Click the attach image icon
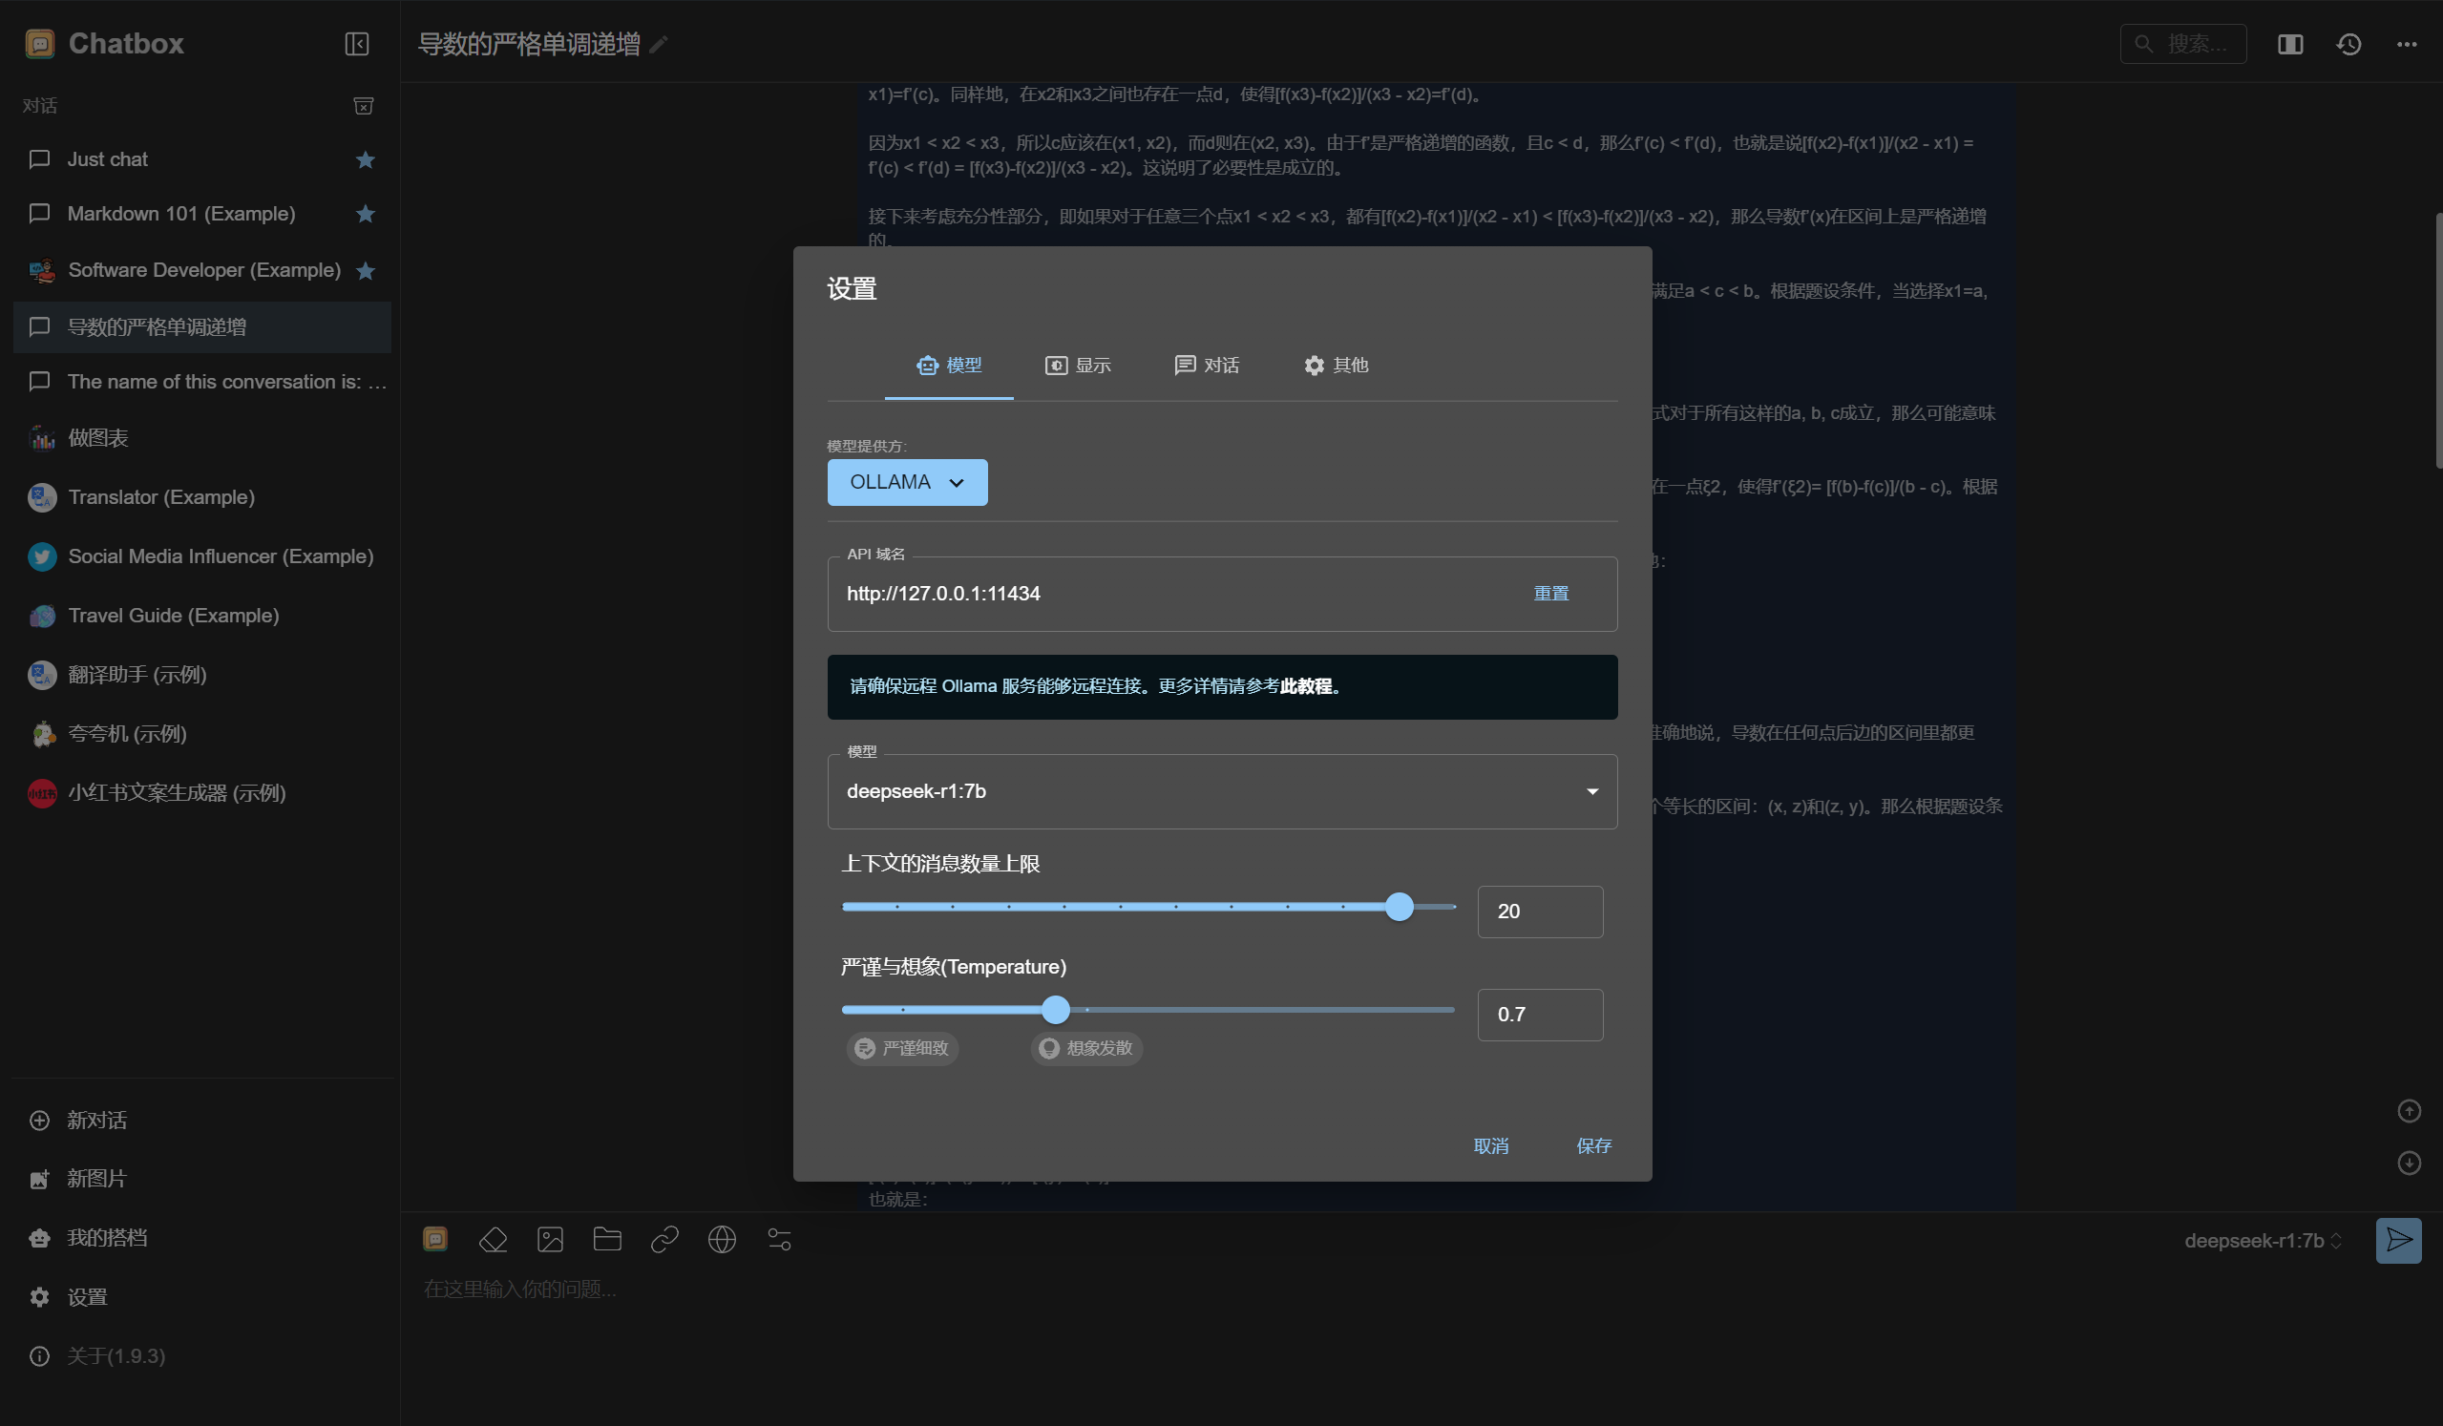2443x1426 pixels. 550,1240
